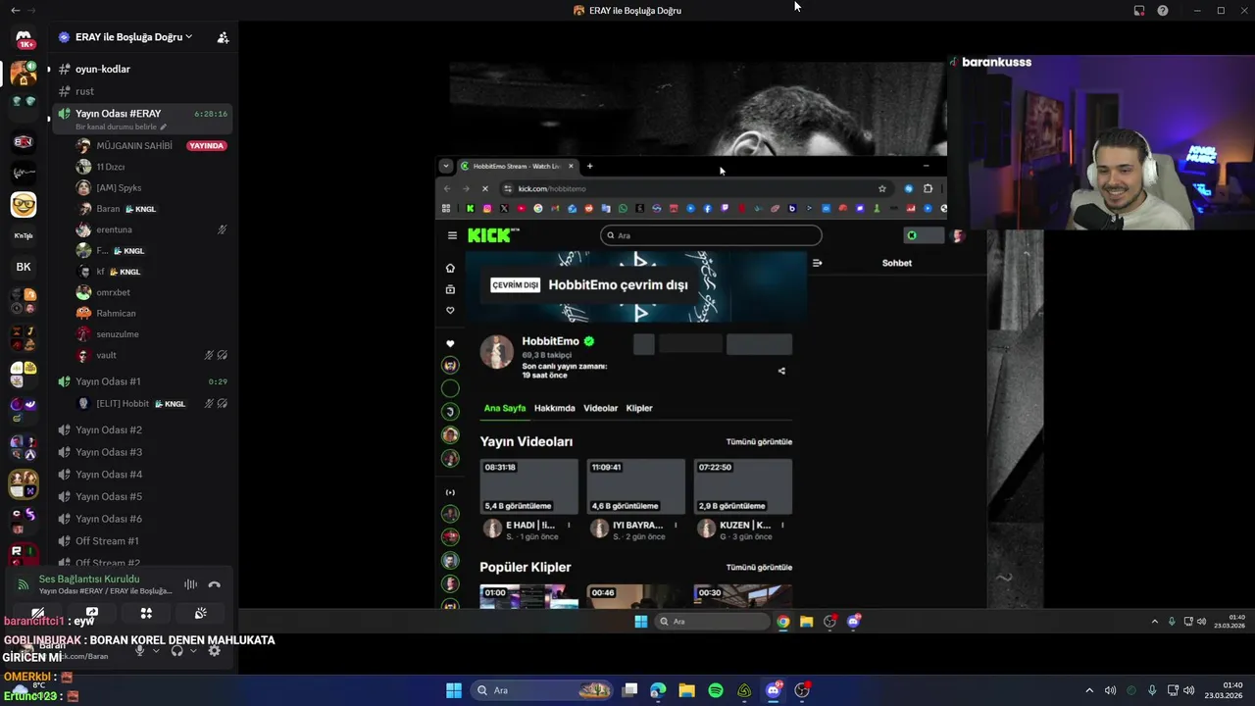This screenshot has width=1255, height=706.
Task: Open the soundboard icon in voice panel
Action: [x=201, y=614]
